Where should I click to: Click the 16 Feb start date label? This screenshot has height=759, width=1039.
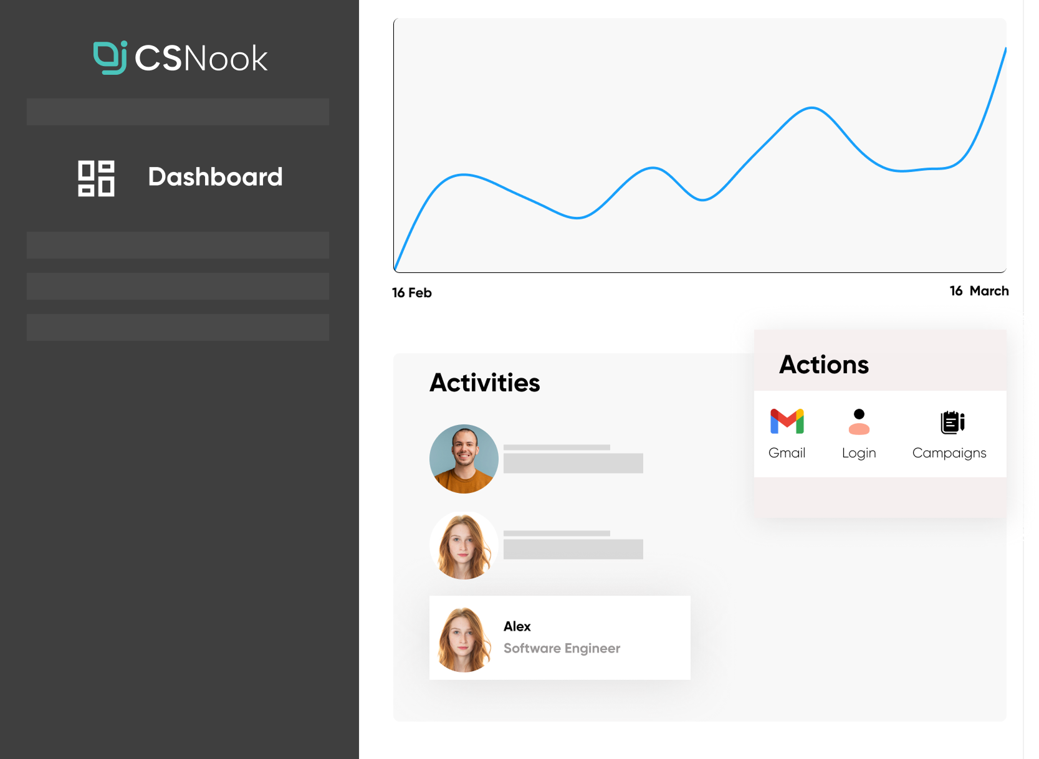coord(411,293)
